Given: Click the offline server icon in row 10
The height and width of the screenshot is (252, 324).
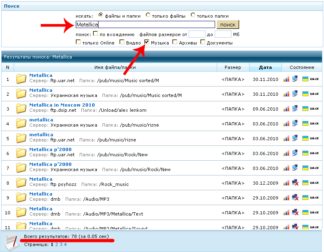Looking at the screenshot, I should [295, 212].
